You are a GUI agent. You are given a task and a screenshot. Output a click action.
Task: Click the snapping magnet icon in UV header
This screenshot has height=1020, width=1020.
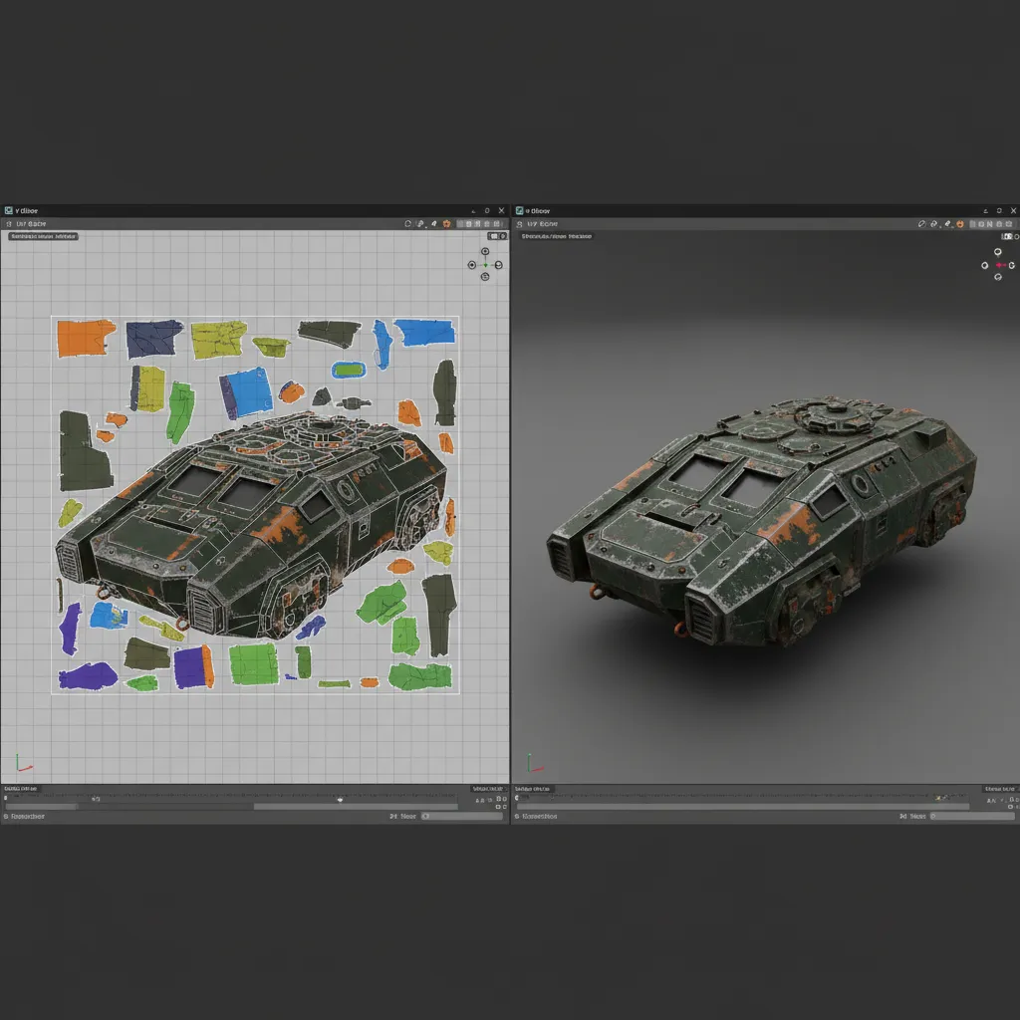(x=420, y=223)
